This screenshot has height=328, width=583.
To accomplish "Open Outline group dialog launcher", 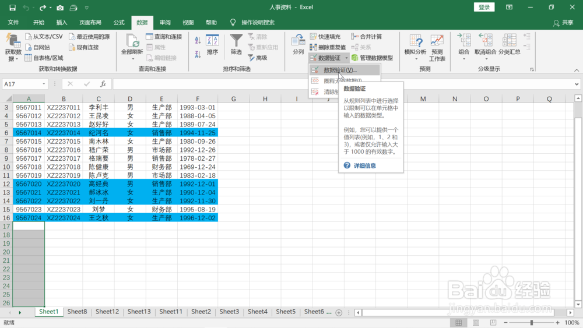I will tap(532, 69).
